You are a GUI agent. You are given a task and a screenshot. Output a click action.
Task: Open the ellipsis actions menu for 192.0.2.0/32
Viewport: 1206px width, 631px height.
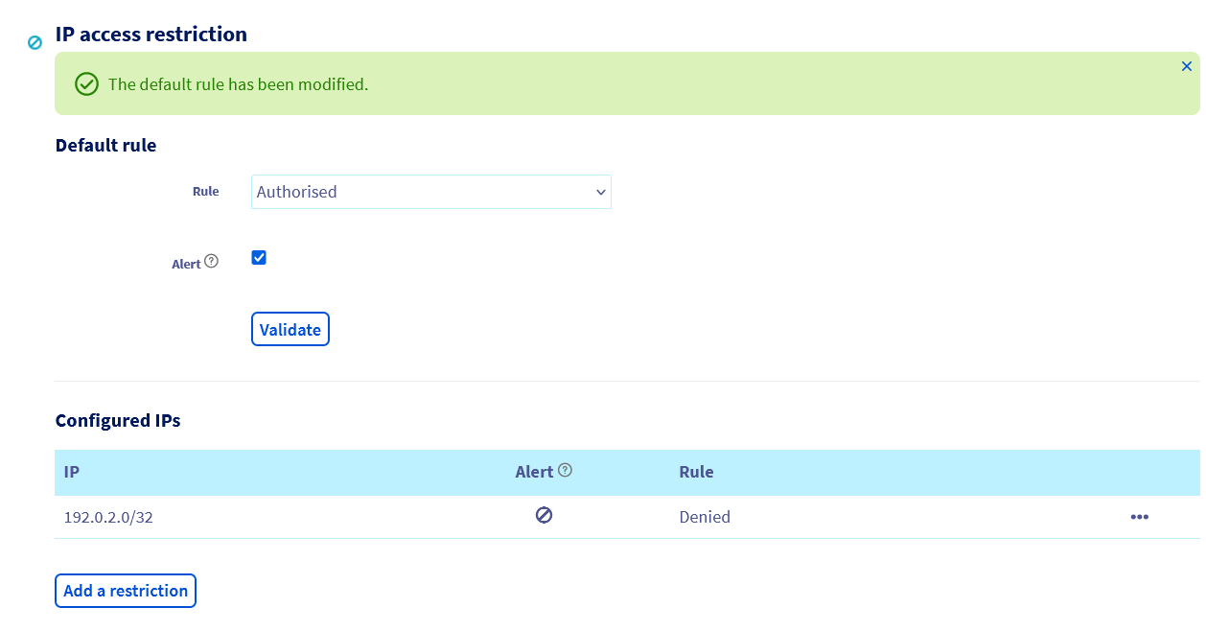click(x=1139, y=517)
